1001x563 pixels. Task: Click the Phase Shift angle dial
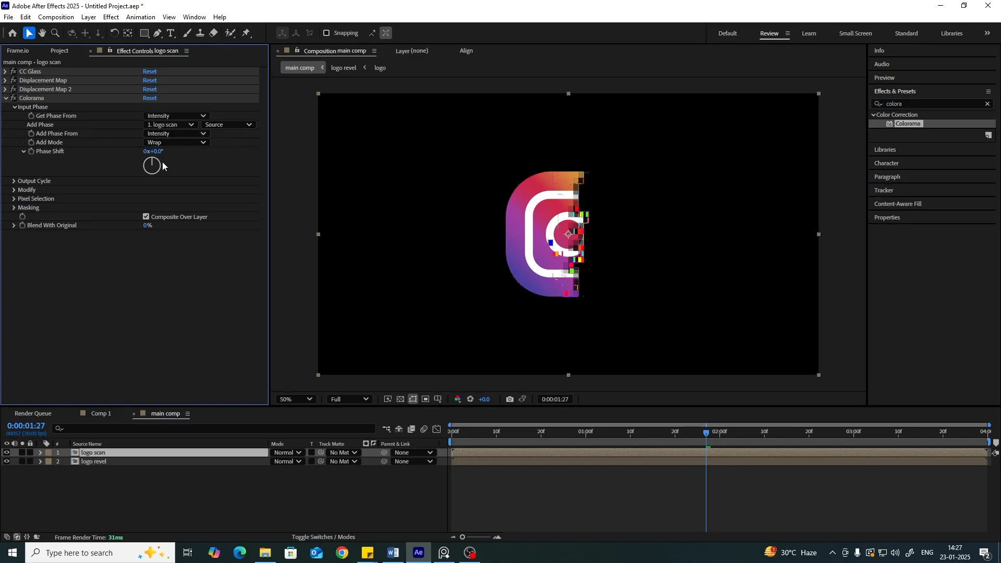pyautogui.click(x=152, y=166)
